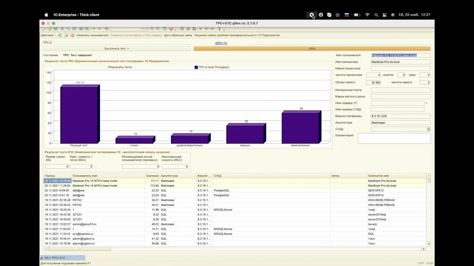The height and width of the screenshot is (266, 474).
Task: Click the Максимальная скорость (КБ/с) field
Action: tap(175, 167)
